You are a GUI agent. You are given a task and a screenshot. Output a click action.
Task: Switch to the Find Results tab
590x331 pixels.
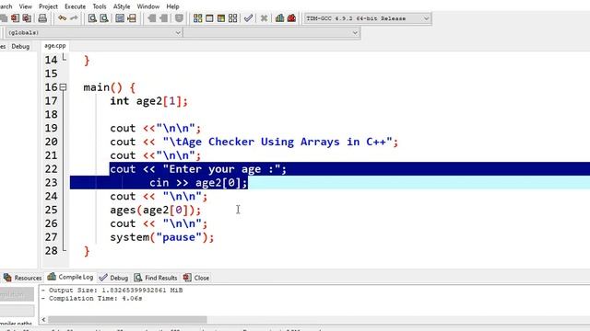[156, 278]
